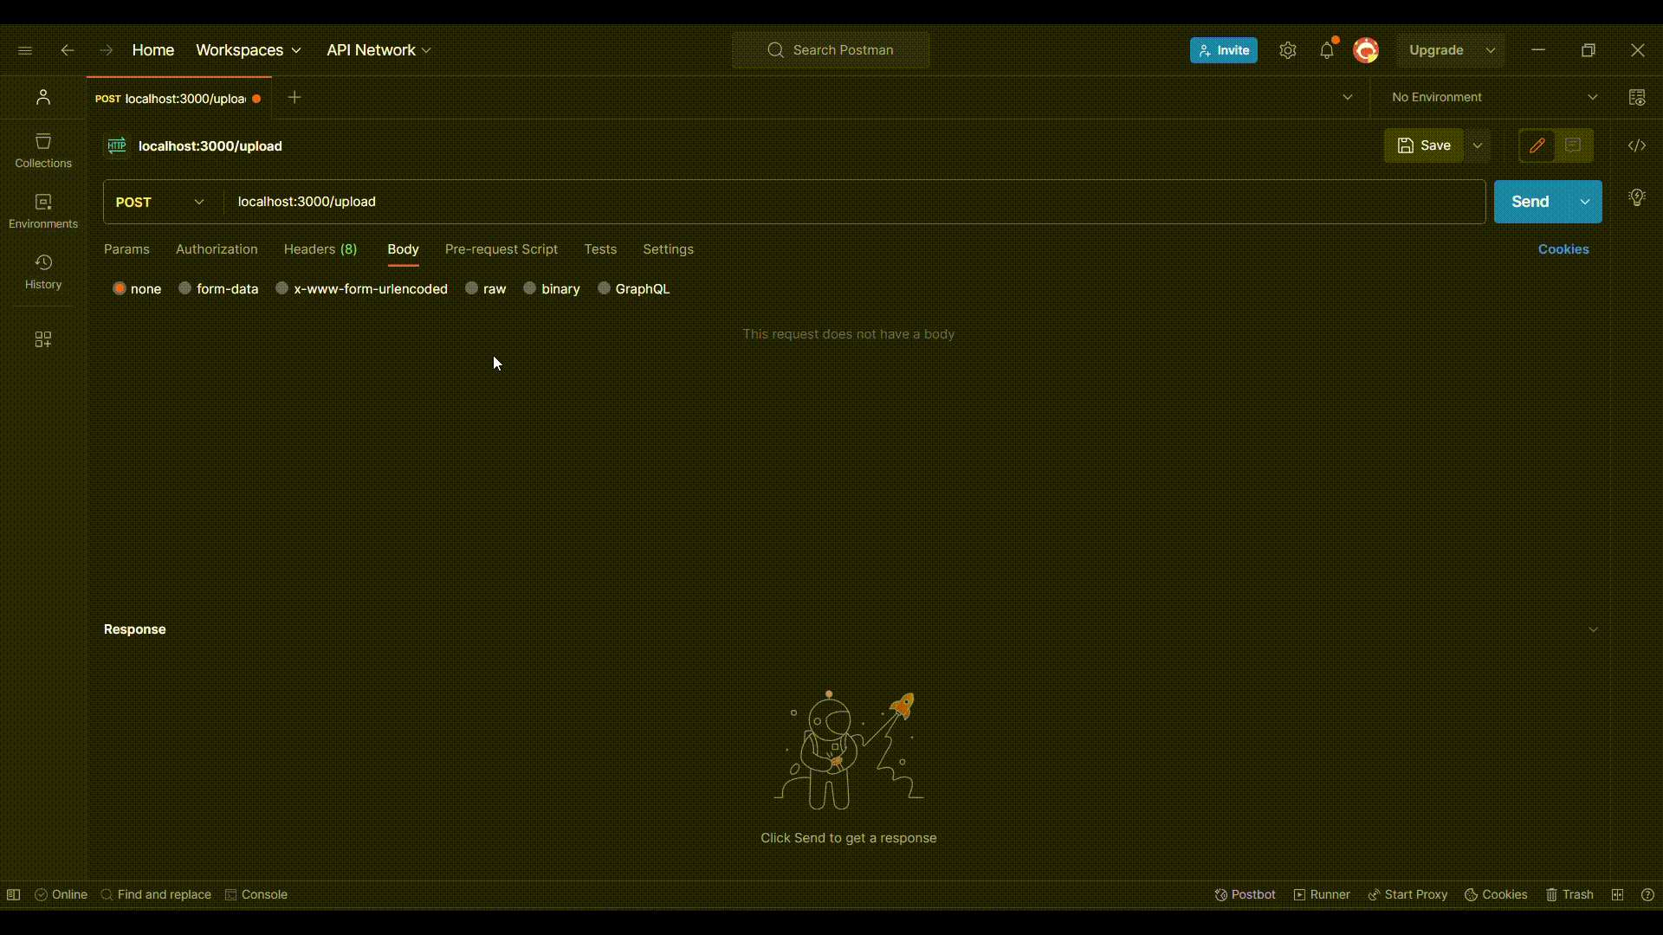Open the POST method dropdown

(x=161, y=202)
